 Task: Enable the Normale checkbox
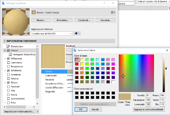tap(8, 87)
